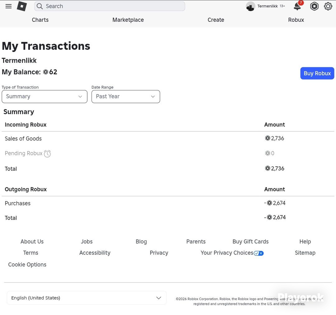Click the About Us footer link
This screenshot has width=336, height=315.
pyautogui.click(x=32, y=242)
